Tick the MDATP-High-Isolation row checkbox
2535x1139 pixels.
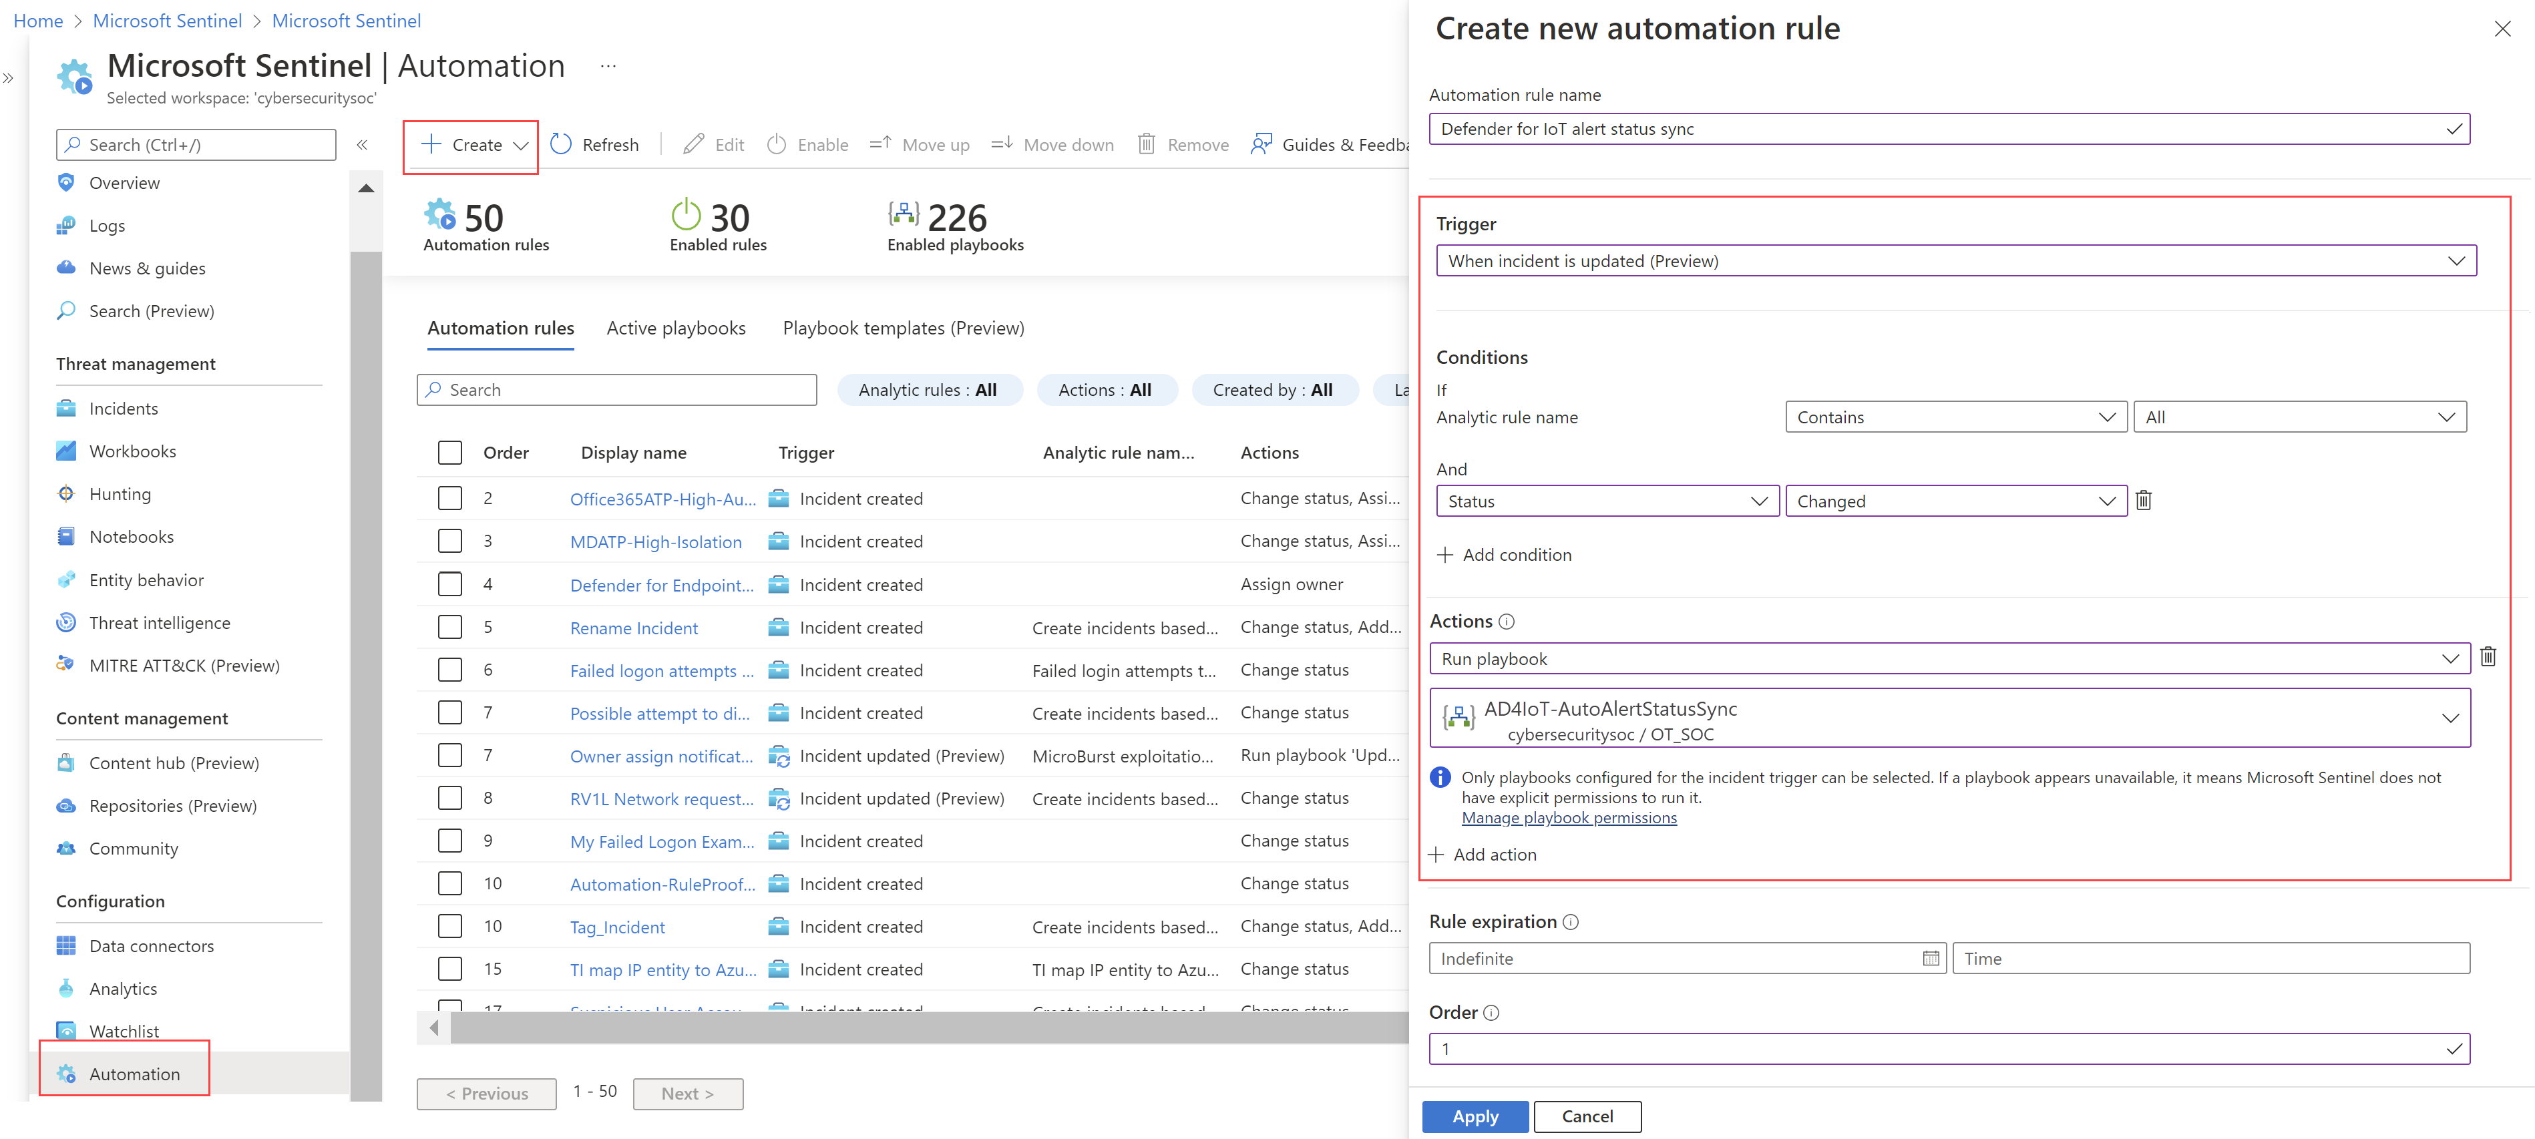coord(449,541)
